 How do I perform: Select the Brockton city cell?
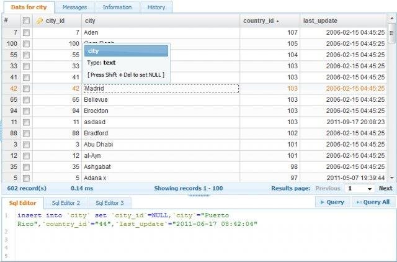(x=161, y=111)
